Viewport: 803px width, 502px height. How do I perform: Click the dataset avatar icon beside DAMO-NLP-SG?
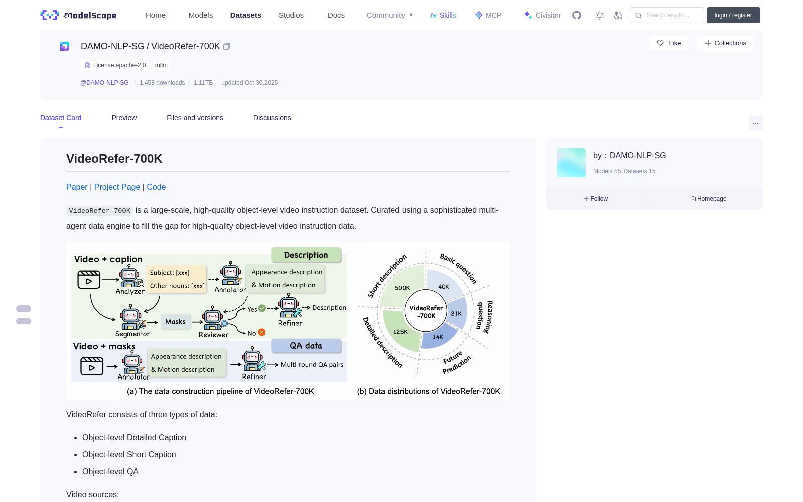(65, 46)
